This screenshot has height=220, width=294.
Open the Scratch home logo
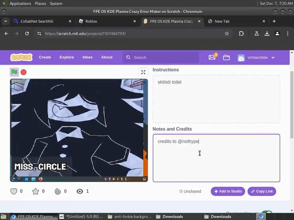coord(21,57)
